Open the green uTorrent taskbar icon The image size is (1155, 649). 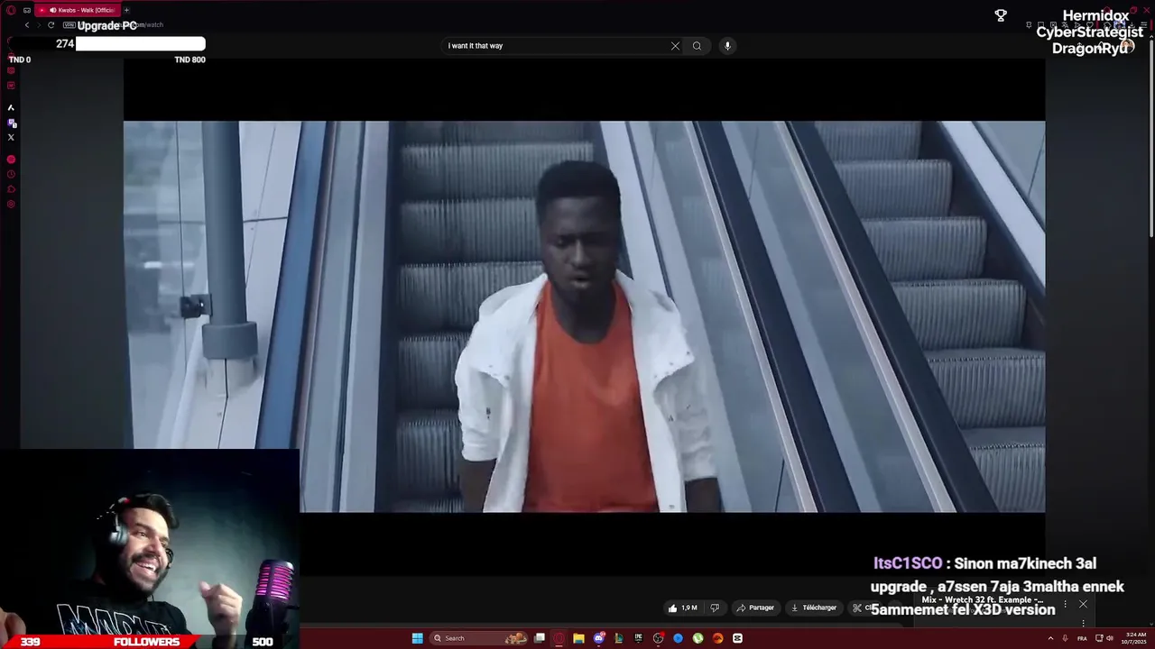[x=698, y=638]
